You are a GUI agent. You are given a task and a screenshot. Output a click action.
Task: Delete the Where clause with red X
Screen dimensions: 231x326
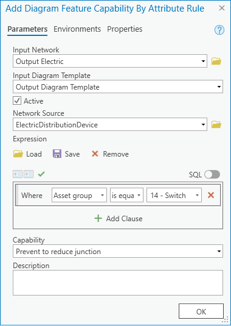point(211,195)
